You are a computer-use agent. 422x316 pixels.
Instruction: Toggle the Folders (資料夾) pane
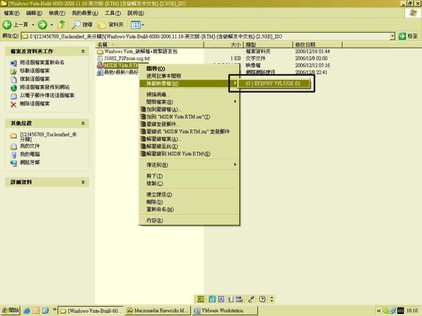[111, 25]
